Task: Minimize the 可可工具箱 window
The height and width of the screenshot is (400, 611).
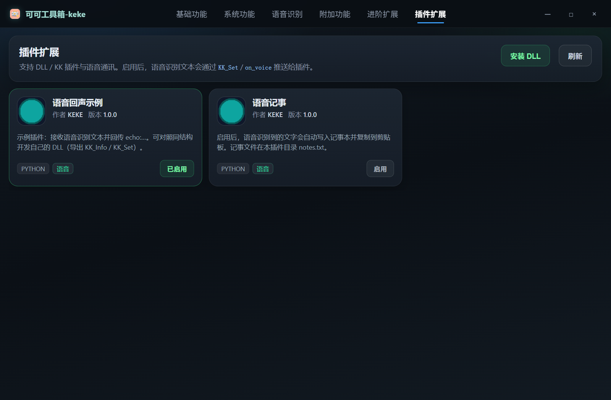Action: pyautogui.click(x=548, y=14)
